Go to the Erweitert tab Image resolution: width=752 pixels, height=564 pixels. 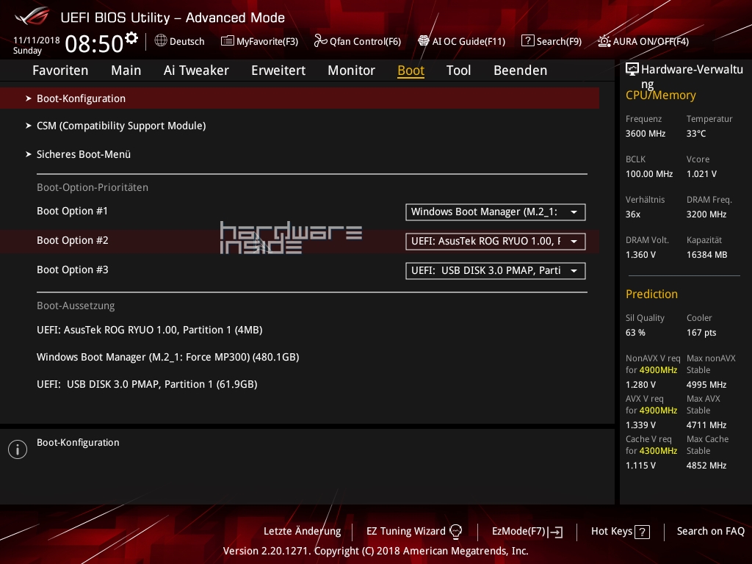(278, 70)
